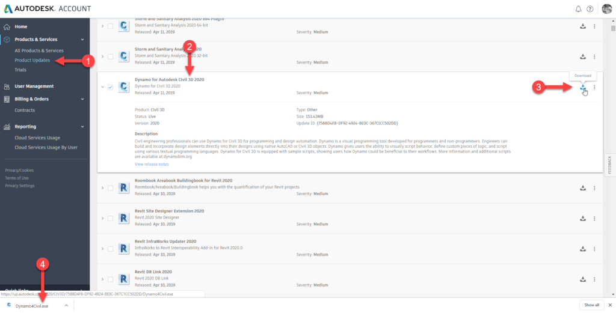Viewport: 616px width, 313px height.
Task: Expand the Roombook Areabook Buildingbook row
Action: pyautogui.click(x=102, y=188)
